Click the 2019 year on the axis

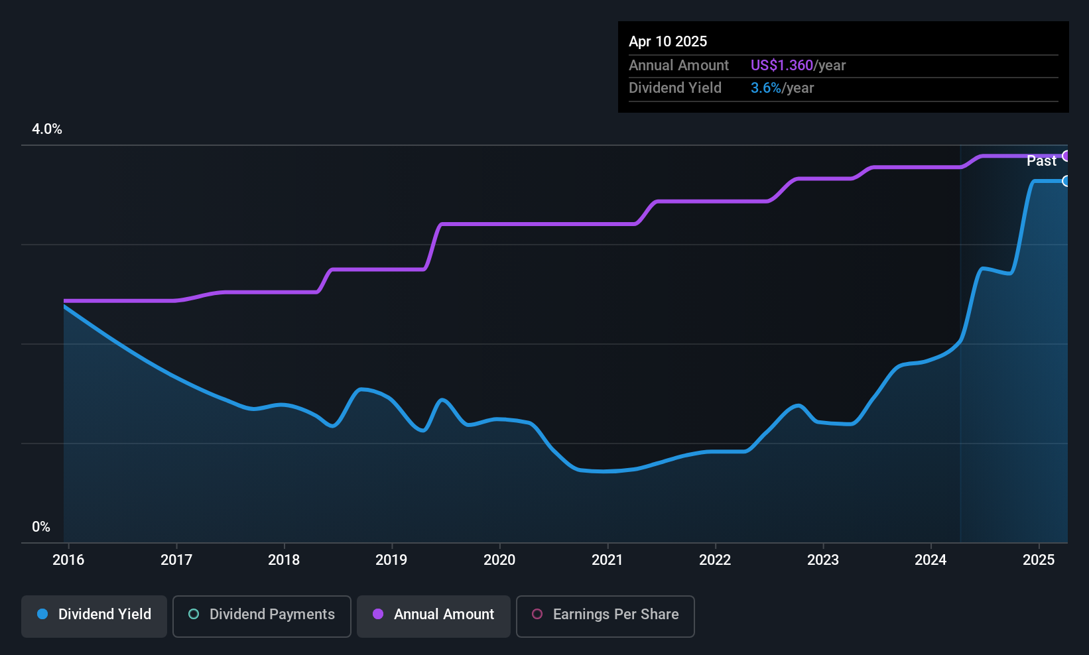pos(391,560)
